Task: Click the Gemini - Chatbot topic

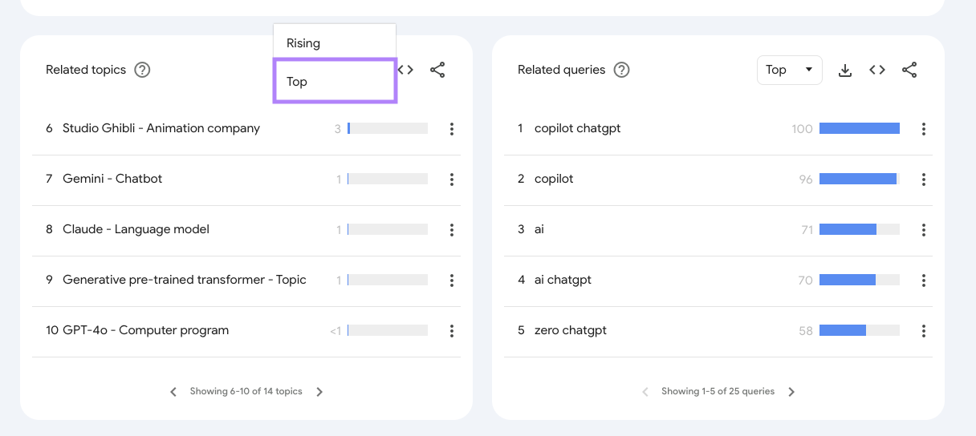Action: click(112, 179)
